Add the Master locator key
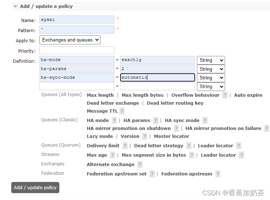Viewport: 270px width, 200px height. pos(172,136)
